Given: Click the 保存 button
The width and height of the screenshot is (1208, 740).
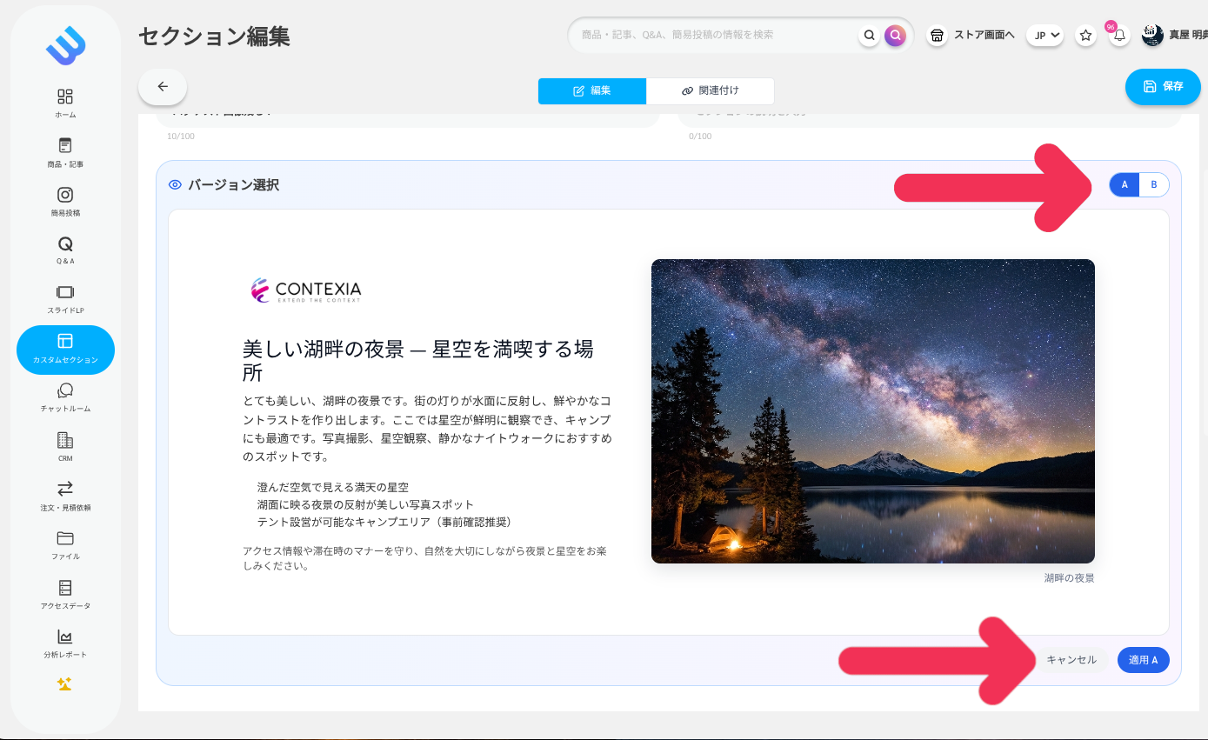Looking at the screenshot, I should pos(1163,87).
